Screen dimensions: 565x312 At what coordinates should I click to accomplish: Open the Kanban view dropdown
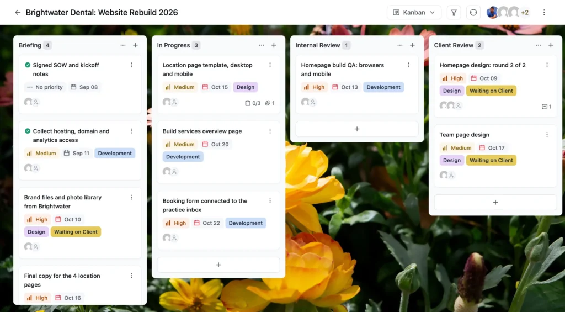click(x=414, y=13)
